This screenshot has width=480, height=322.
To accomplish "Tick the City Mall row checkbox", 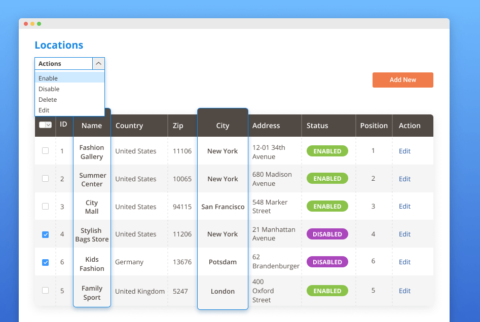I will 45,207.
